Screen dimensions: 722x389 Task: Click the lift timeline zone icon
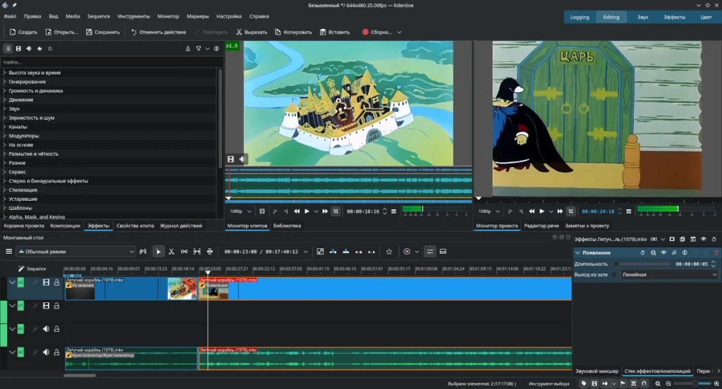[372, 252]
